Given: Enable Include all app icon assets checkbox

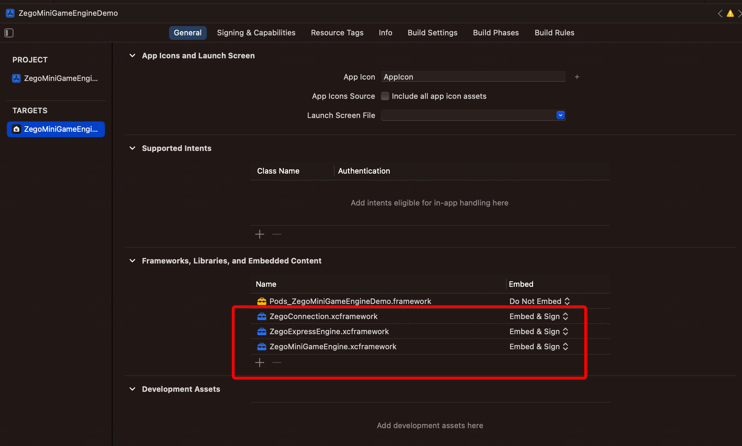Looking at the screenshot, I should tap(385, 96).
